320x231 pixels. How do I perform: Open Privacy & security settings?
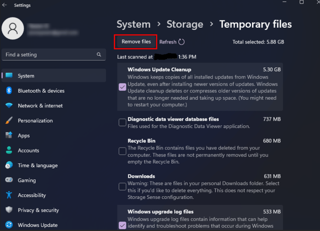[54, 210]
